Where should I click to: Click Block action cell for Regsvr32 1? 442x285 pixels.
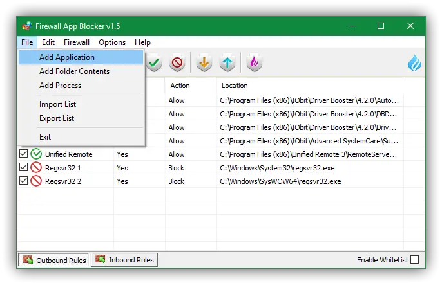tap(176, 168)
